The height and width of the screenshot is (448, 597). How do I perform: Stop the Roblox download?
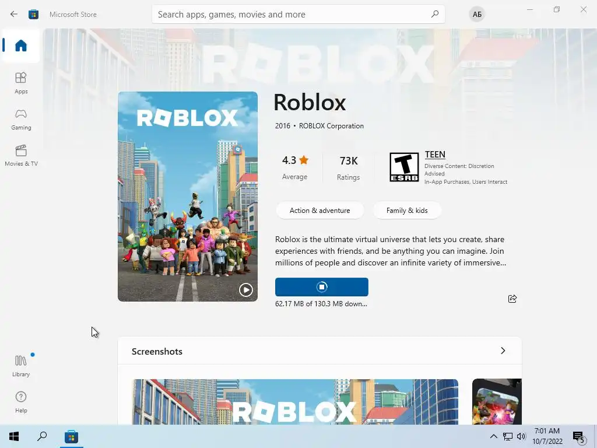coord(322,287)
